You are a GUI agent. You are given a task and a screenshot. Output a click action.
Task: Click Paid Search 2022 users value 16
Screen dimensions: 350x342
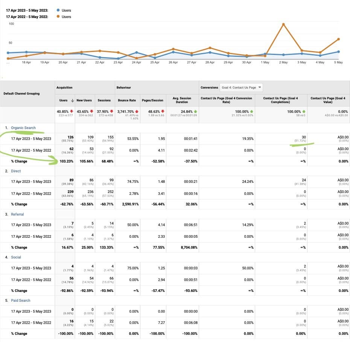point(72,321)
